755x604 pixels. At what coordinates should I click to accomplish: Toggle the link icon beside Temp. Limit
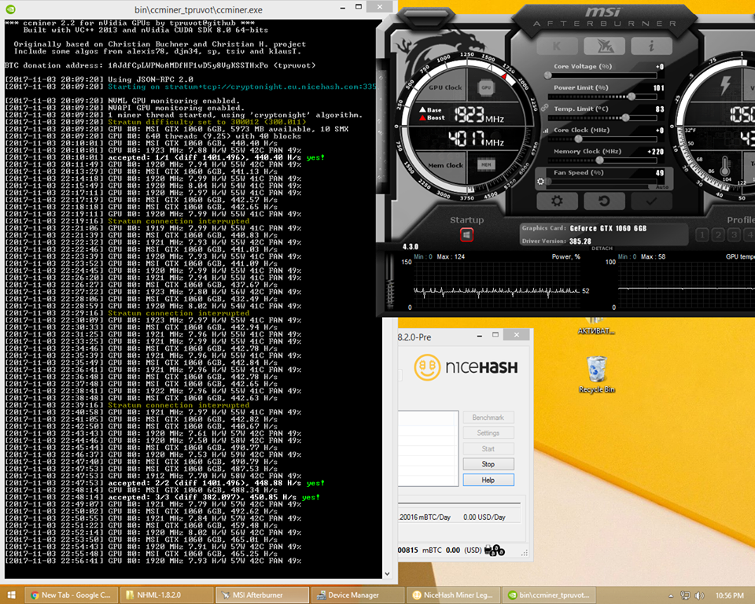(x=546, y=109)
